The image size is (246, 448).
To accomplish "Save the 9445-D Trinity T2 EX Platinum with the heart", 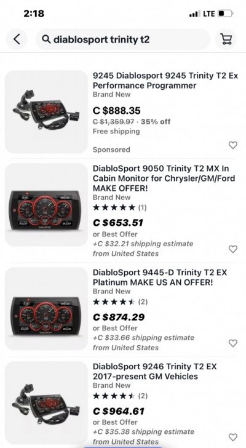I will tap(233, 343).
